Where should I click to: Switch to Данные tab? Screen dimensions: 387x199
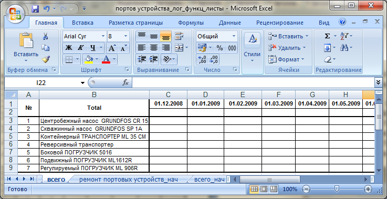pyautogui.click(x=230, y=23)
